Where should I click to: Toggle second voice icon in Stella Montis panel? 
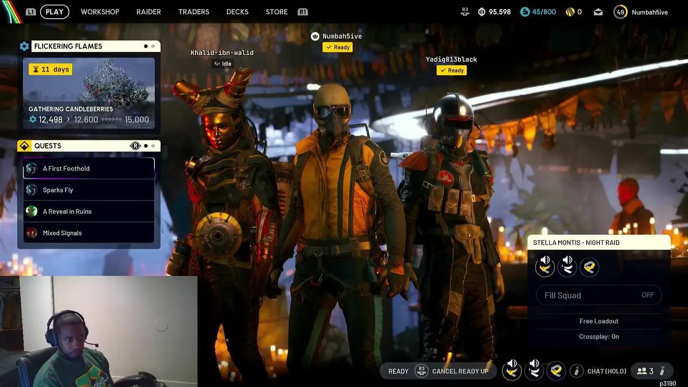coord(567,267)
